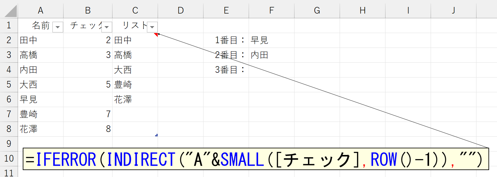Click cell B3 with value 3
497x177 pixels.
point(88,55)
